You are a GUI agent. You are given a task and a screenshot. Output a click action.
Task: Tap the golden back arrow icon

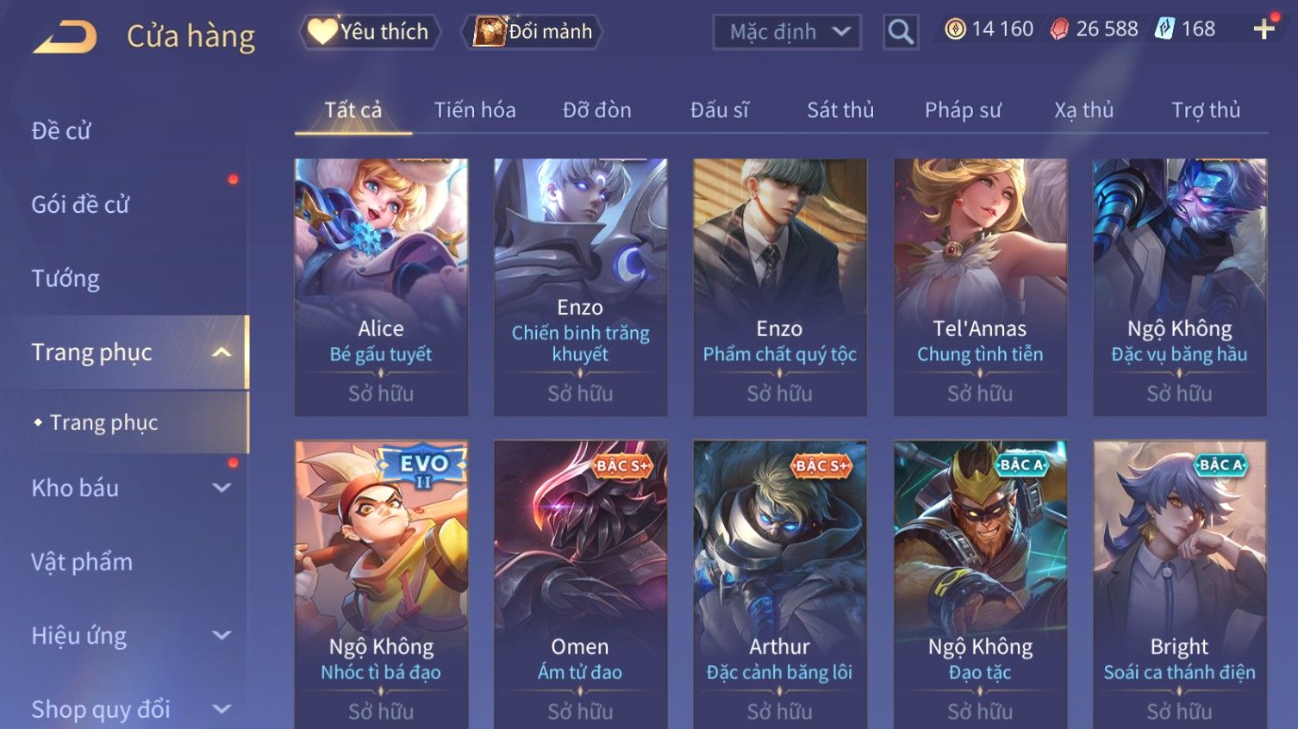(65, 37)
